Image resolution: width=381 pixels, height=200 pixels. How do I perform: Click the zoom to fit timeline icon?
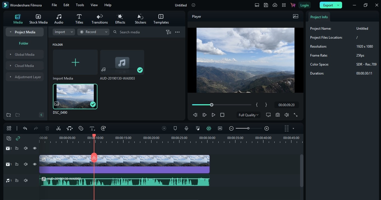(x=220, y=128)
